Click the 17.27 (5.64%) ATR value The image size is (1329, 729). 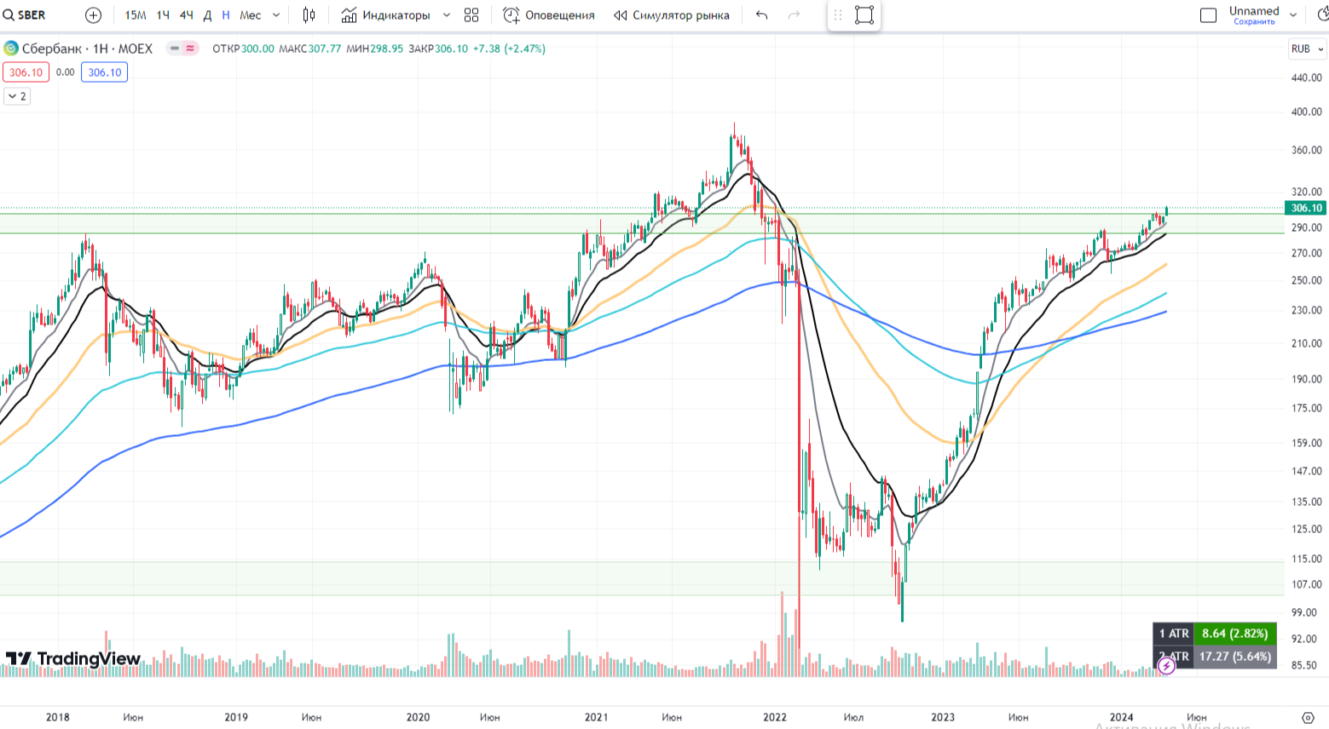point(1235,657)
